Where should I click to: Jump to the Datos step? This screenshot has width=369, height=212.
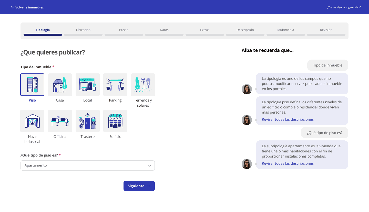tap(164, 30)
